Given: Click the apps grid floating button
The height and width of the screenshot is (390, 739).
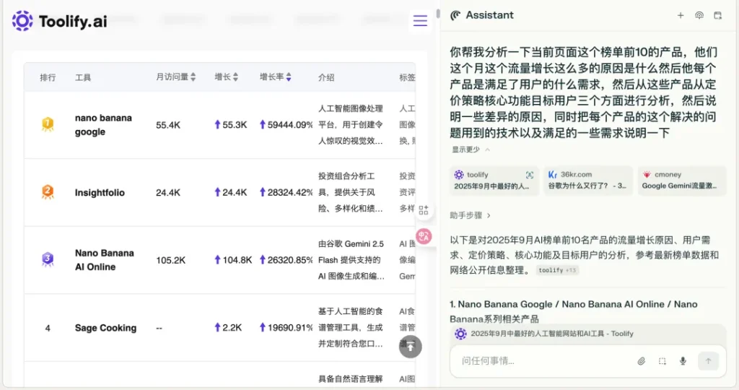Looking at the screenshot, I should coord(424,210).
